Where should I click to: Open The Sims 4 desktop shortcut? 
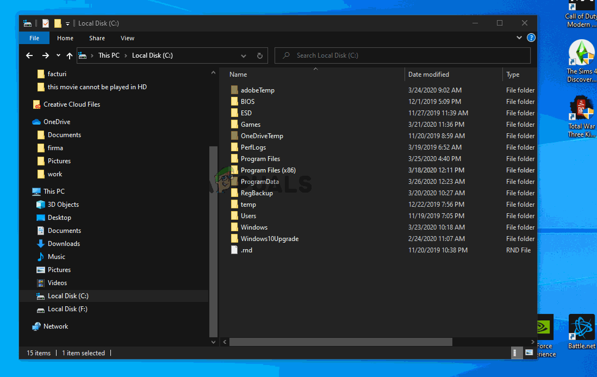(581, 61)
